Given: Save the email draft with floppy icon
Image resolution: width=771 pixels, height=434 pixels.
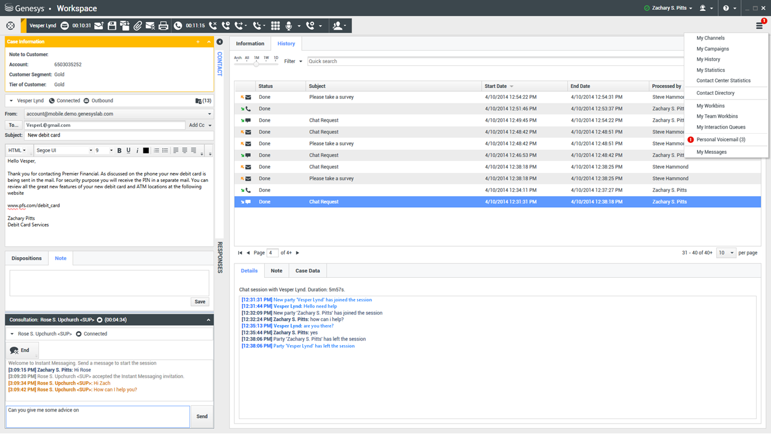Looking at the screenshot, I should tap(112, 26).
